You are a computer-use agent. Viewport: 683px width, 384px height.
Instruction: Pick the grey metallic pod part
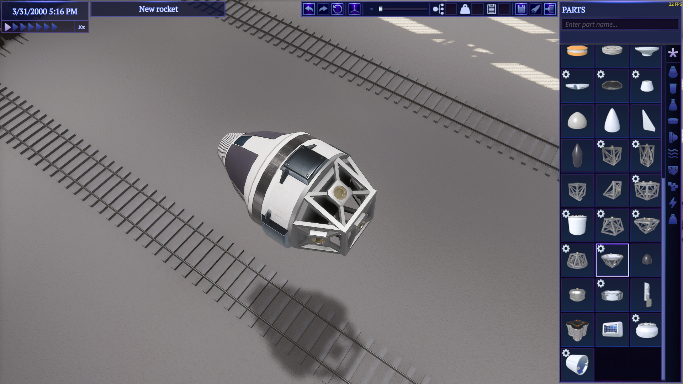click(577, 295)
